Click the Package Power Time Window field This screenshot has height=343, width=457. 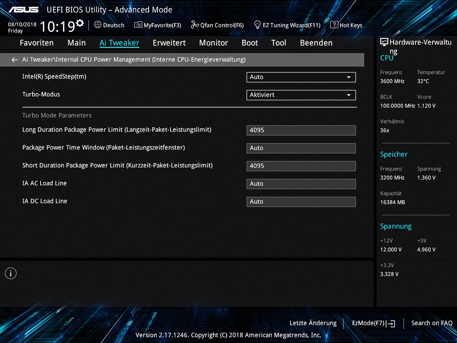[x=301, y=148]
